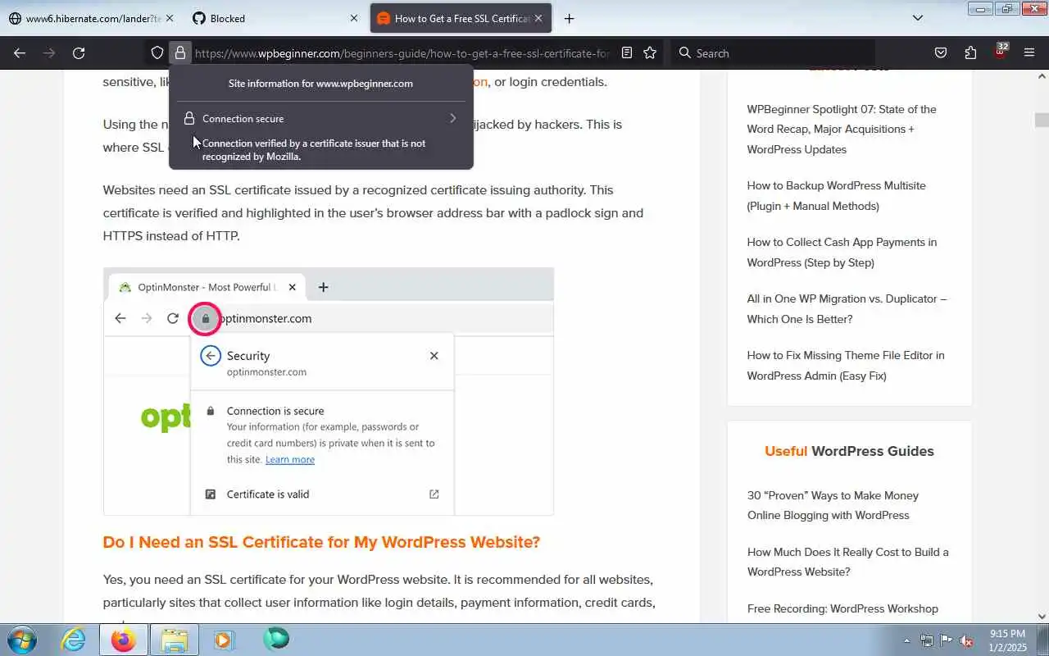Expand Connection secure details arrow
The image size is (1049, 656).
coord(452,118)
